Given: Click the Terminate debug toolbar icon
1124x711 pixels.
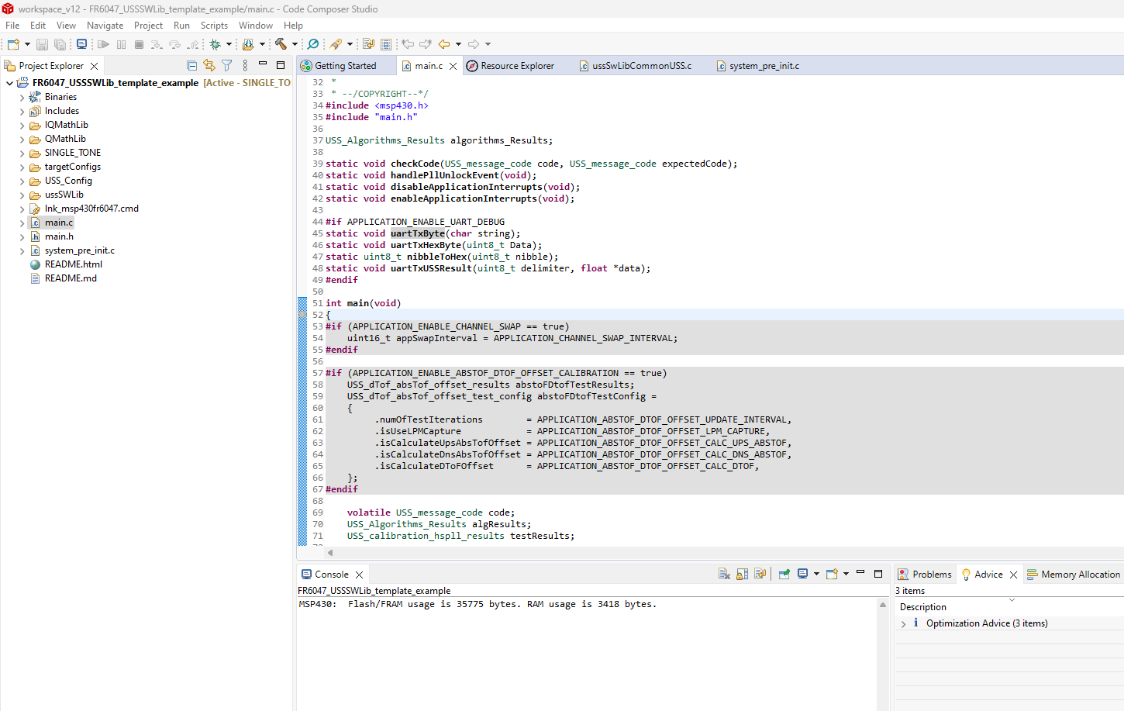Looking at the screenshot, I should (x=140, y=44).
